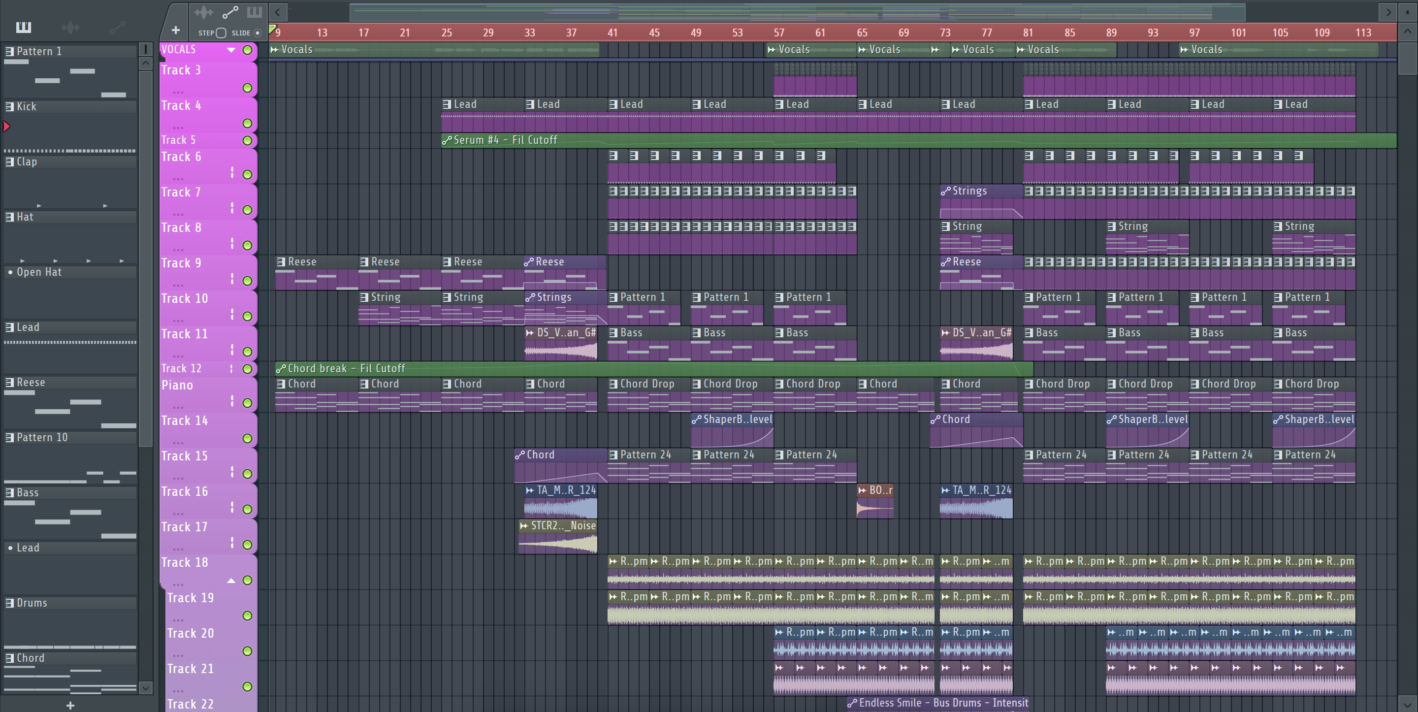This screenshot has width=1418, height=712.
Task: Toggle the STEP editing option
Action: click(221, 33)
